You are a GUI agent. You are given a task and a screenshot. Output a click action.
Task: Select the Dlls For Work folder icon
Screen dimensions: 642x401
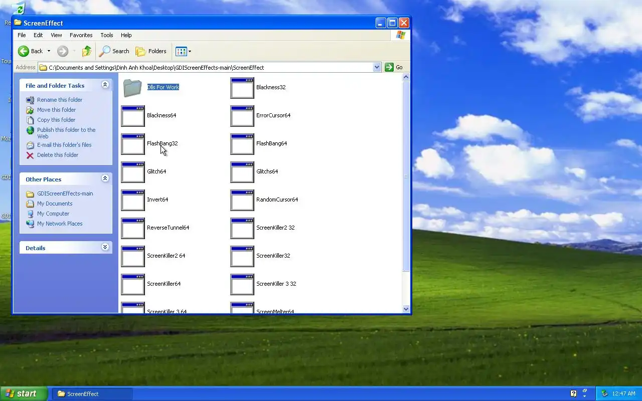point(132,88)
